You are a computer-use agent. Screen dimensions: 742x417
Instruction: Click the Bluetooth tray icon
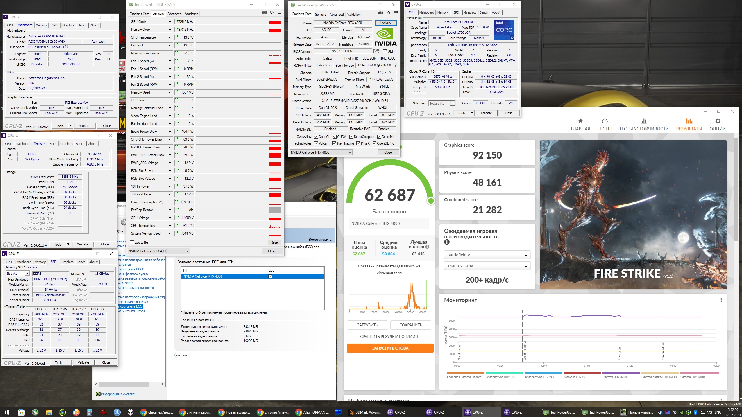tap(695, 412)
